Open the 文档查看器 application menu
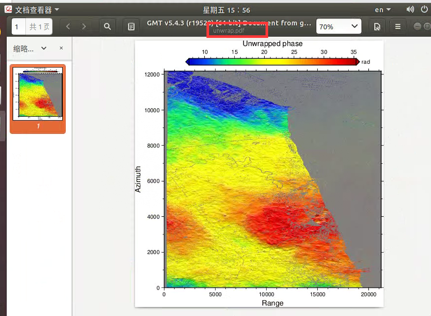The width and height of the screenshot is (431, 316). click(x=37, y=10)
